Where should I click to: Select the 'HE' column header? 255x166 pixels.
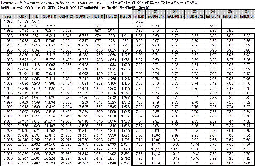35,16
